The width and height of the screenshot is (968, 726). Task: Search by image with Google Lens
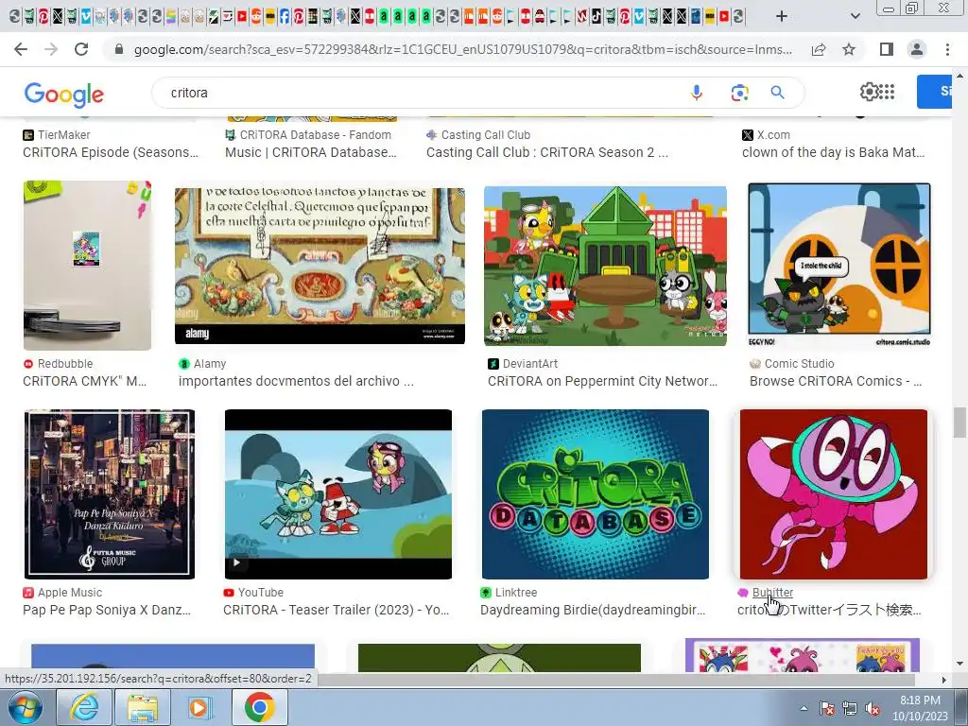click(739, 93)
